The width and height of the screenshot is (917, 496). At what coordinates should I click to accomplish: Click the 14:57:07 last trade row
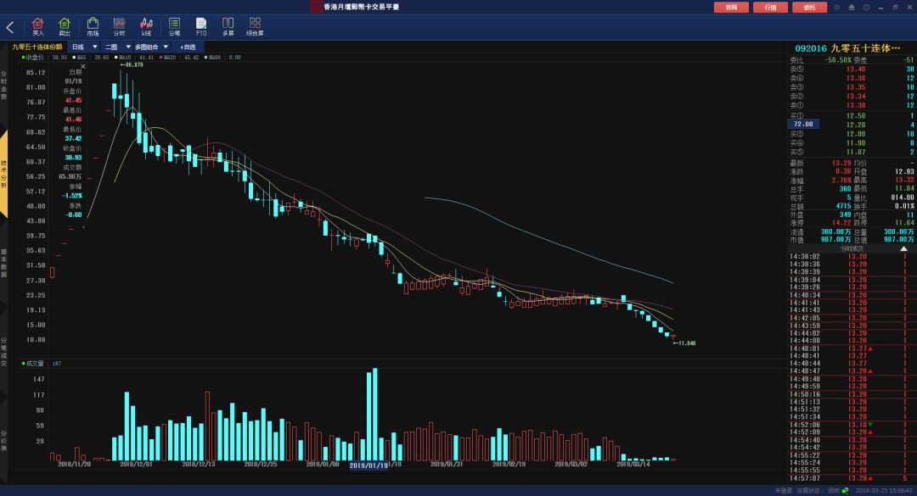(x=852, y=478)
